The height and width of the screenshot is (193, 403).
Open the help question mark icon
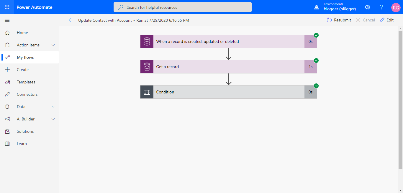(x=381, y=7)
